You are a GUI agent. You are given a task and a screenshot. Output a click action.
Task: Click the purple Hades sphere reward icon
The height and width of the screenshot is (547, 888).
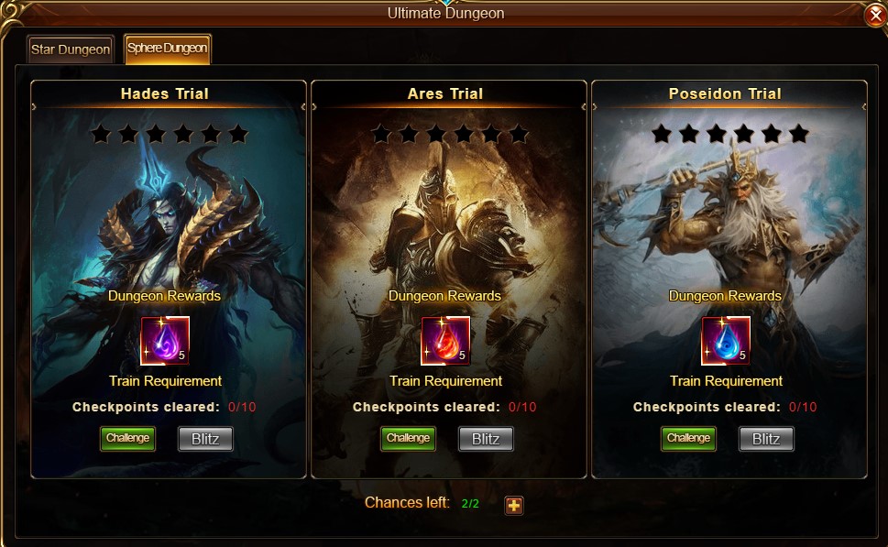pyautogui.click(x=165, y=340)
